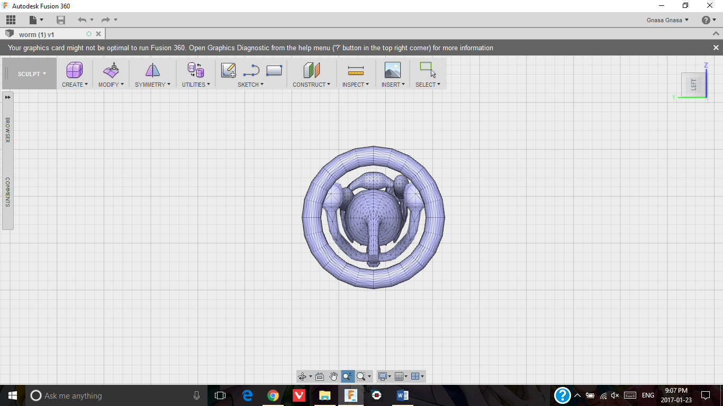Open the SYMMETRY menu
This screenshot has width=723, height=406.
click(152, 85)
